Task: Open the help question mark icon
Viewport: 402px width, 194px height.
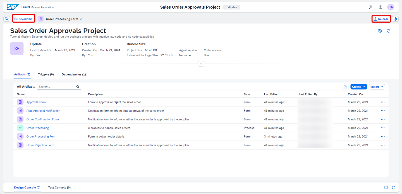Action: point(381,7)
